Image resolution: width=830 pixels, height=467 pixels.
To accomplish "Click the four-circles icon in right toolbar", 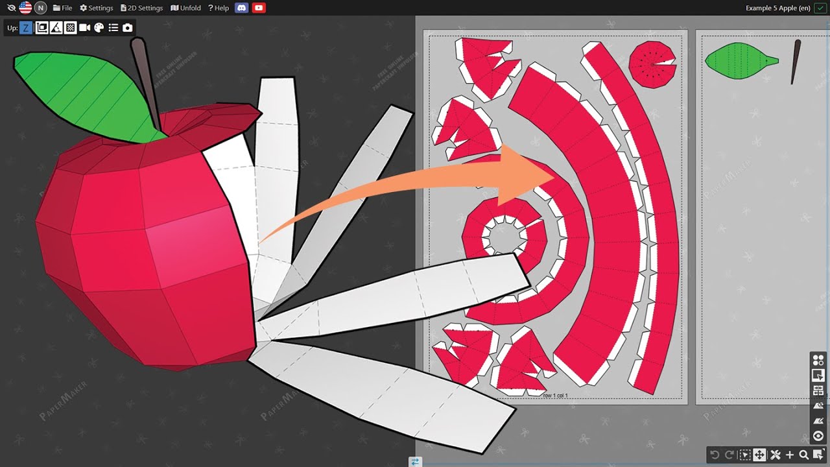I will pos(818,360).
